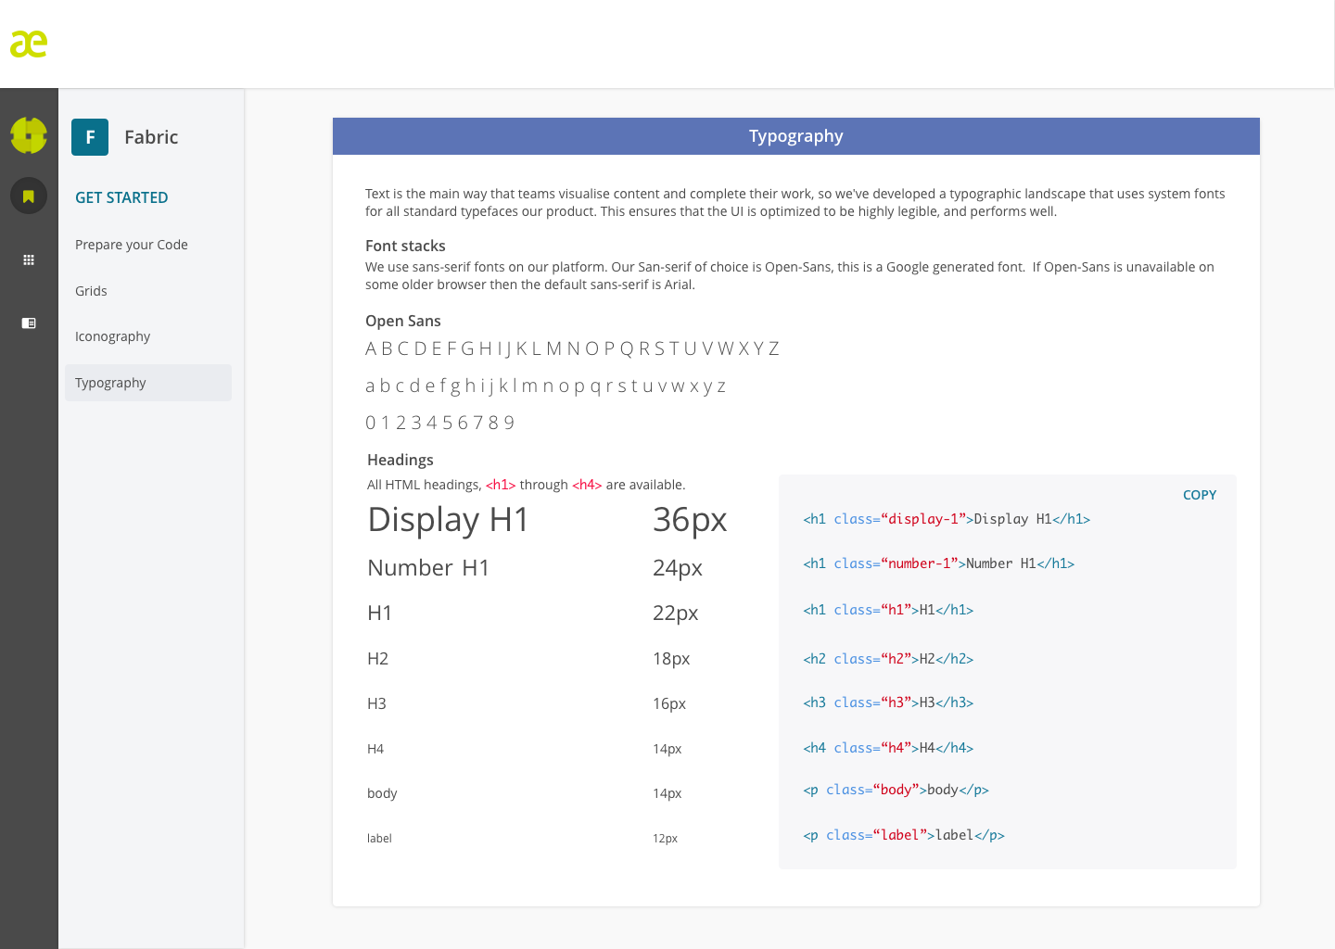The width and height of the screenshot is (1335, 949).
Task: Click the h4 class code line
Action: 888,748
